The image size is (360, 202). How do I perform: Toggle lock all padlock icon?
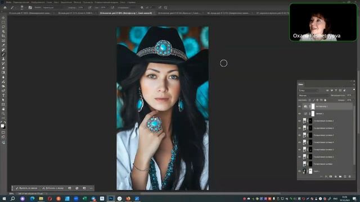coord(325,100)
